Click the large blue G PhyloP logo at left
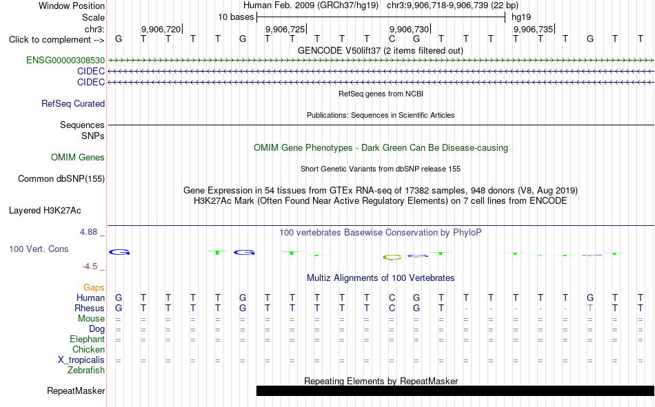Screen dimensions: 655x407 click(x=119, y=252)
